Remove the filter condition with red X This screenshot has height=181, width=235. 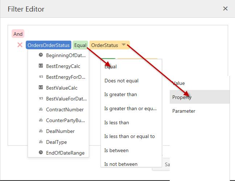coord(20,45)
